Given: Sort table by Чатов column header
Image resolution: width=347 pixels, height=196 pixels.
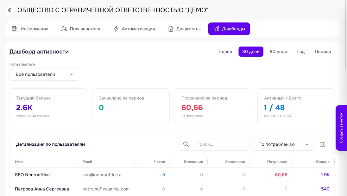Looking at the screenshot, I should tap(159, 162).
